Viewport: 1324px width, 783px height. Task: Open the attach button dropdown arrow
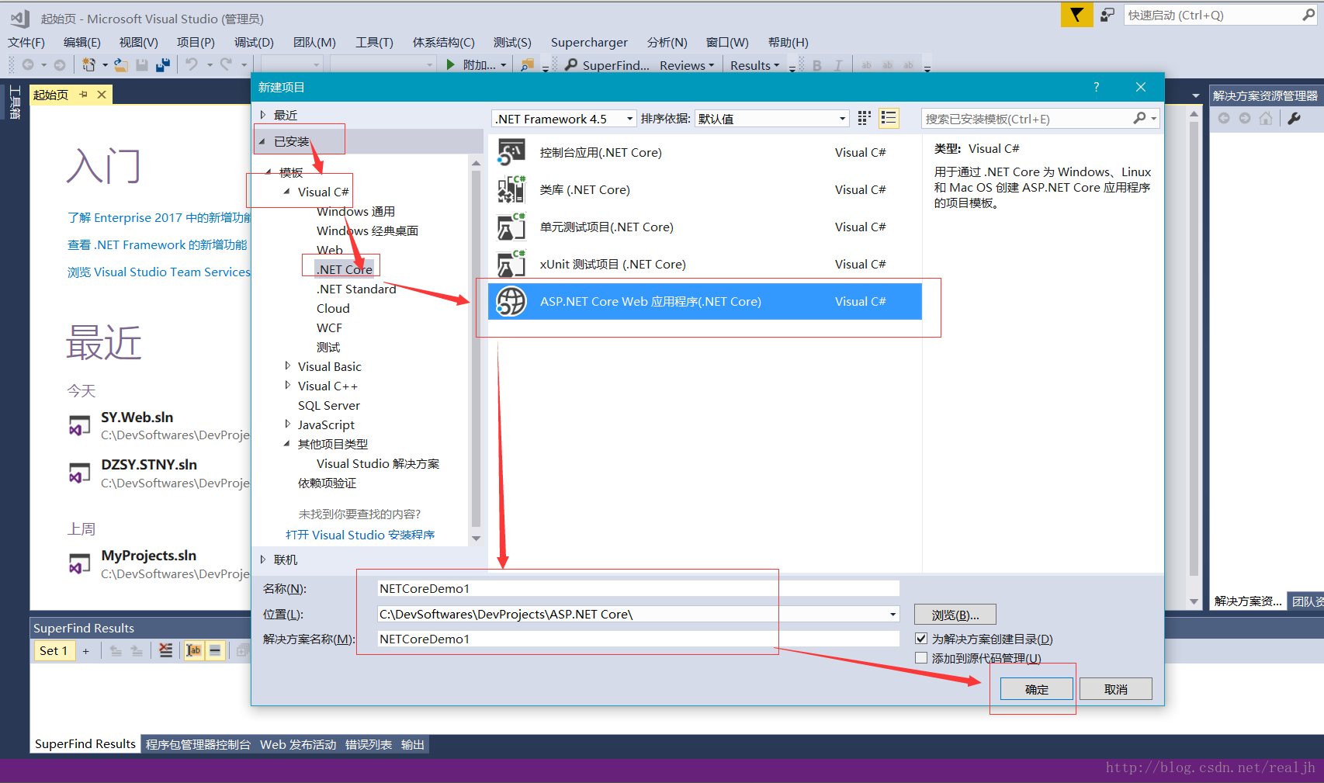[504, 65]
